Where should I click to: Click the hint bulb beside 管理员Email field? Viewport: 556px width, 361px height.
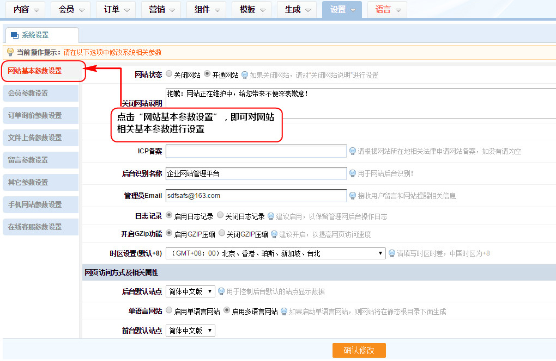tap(353, 196)
